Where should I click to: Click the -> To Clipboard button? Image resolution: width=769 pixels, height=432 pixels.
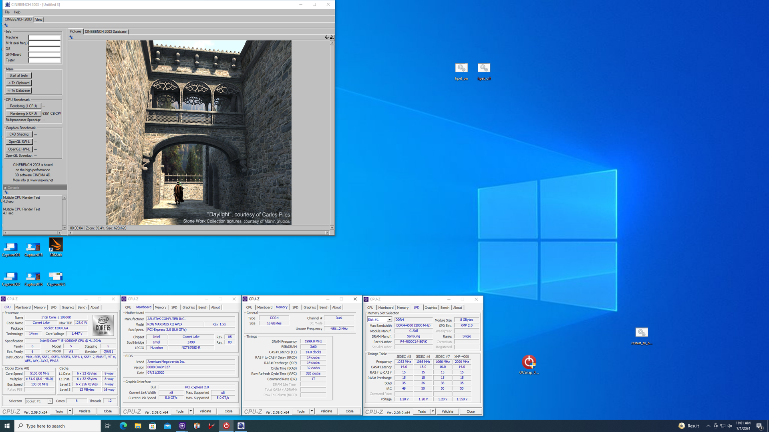click(x=19, y=83)
